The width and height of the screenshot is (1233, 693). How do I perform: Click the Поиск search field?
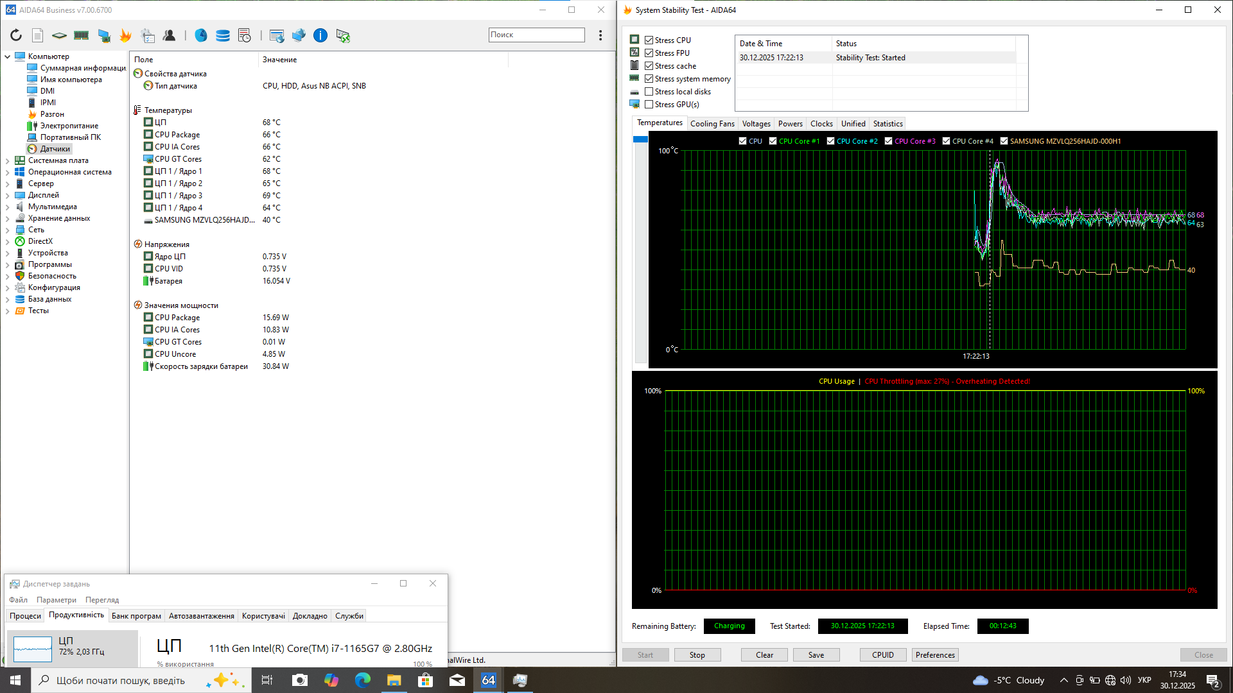coord(536,35)
